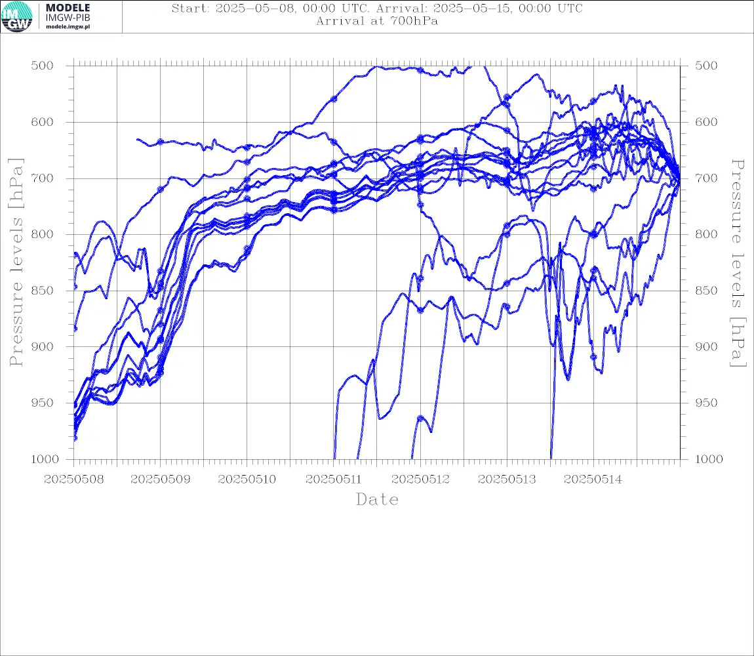Image resolution: width=754 pixels, height=656 pixels.
Task: Click the Start and Arrival date title line
Action: [377, 9]
